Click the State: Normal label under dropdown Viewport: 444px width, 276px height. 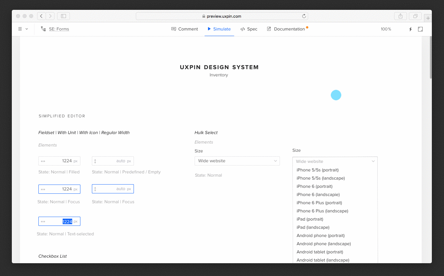[208, 175]
